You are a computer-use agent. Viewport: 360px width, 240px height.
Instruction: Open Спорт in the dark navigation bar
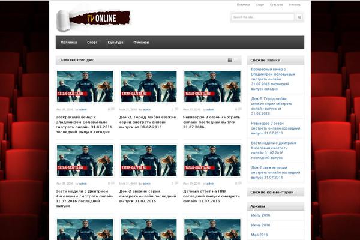(92, 43)
